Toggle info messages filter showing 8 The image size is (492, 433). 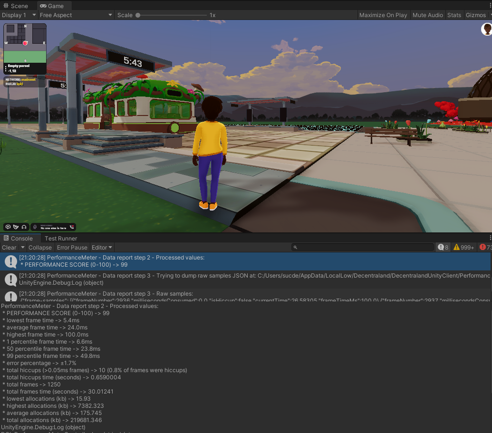point(443,247)
